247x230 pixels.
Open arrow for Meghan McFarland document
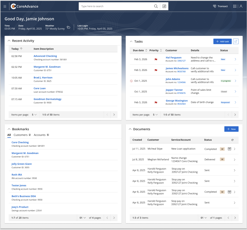[235, 160]
